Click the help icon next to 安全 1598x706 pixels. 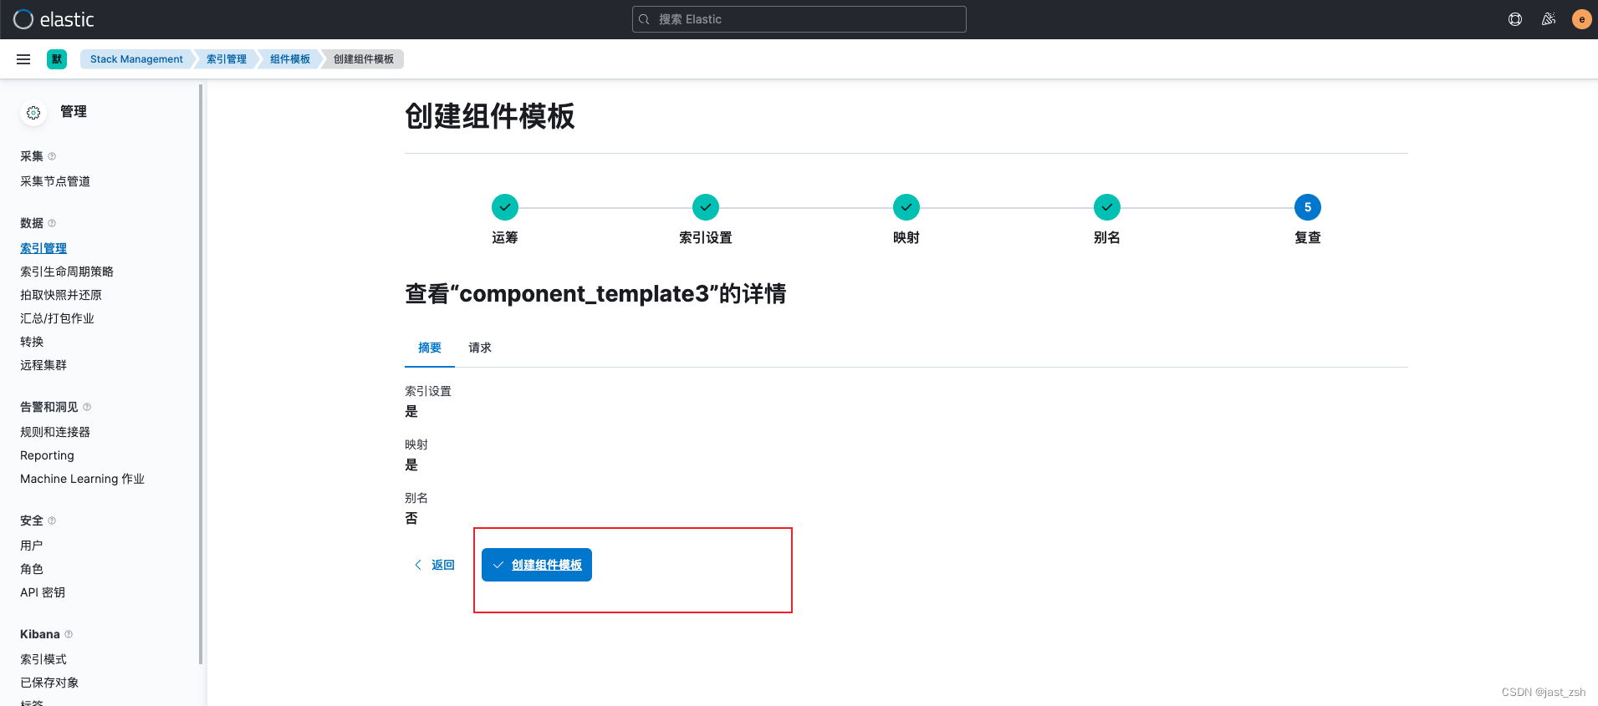52,521
